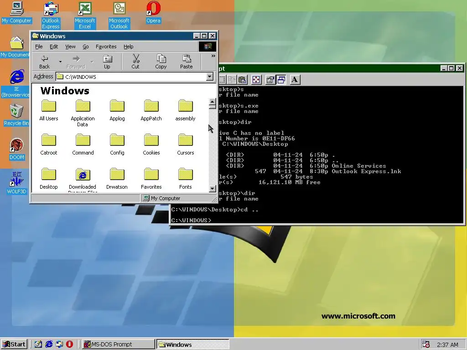Click the Copy button in MS-DOS toolbar
The height and width of the screenshot is (350, 467).
coord(232,79)
